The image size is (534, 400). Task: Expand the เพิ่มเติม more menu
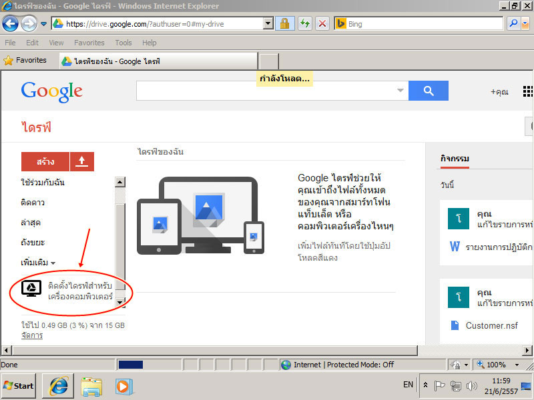pyautogui.click(x=38, y=263)
